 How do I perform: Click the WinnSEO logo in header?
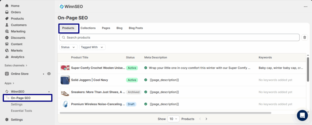pyautogui.click(x=62, y=7)
